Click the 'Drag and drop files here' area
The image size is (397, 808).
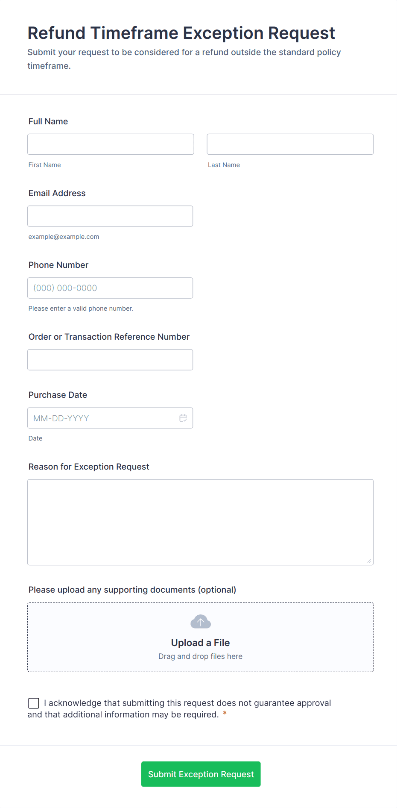coord(200,656)
